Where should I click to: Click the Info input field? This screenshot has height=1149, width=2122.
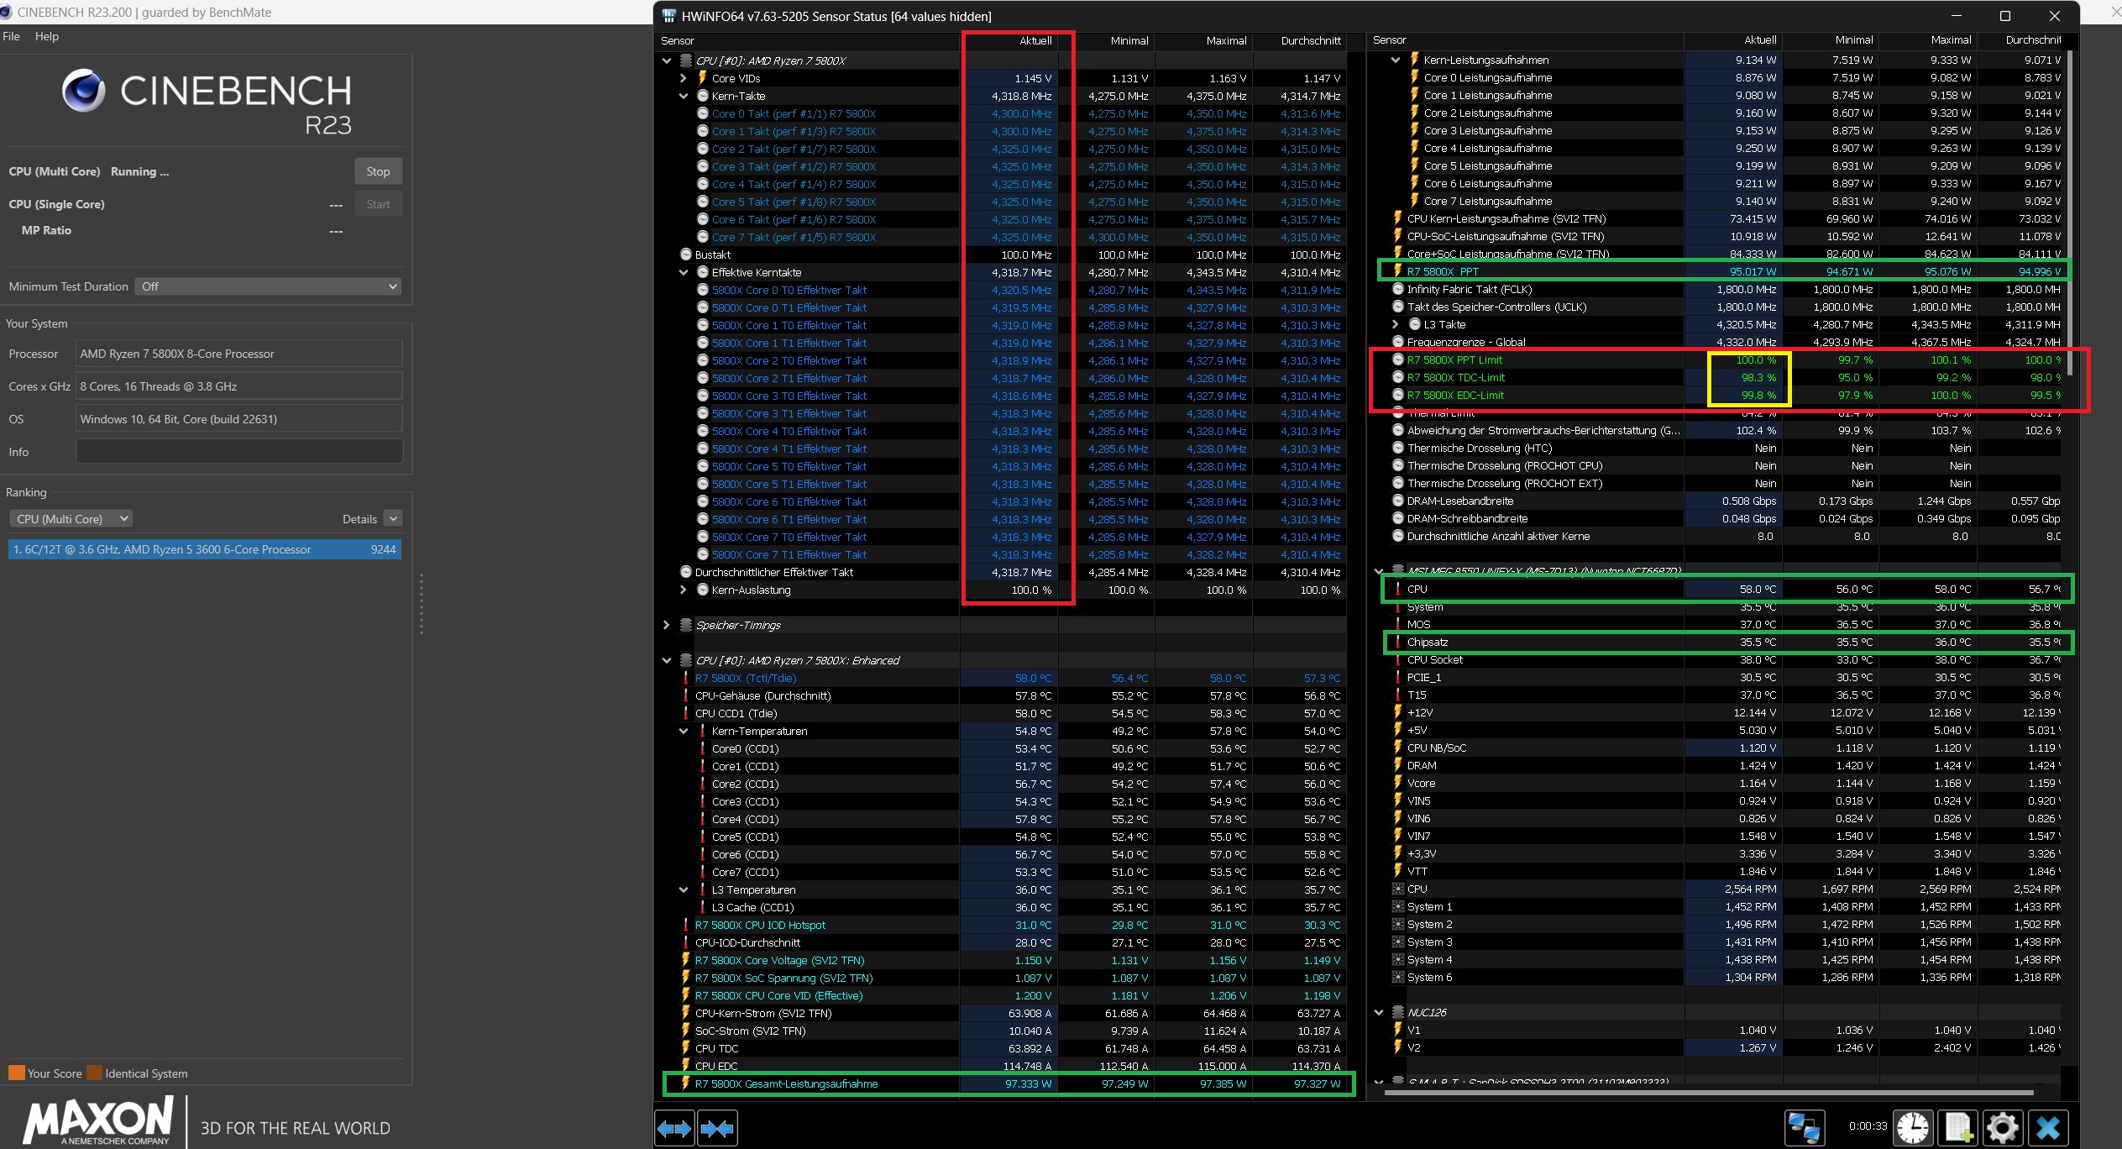click(x=239, y=452)
